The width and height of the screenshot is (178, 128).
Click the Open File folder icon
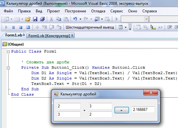coord(28,19)
